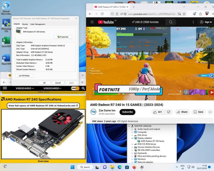Reload the YouTube page in Firefox

[x=102, y=14]
